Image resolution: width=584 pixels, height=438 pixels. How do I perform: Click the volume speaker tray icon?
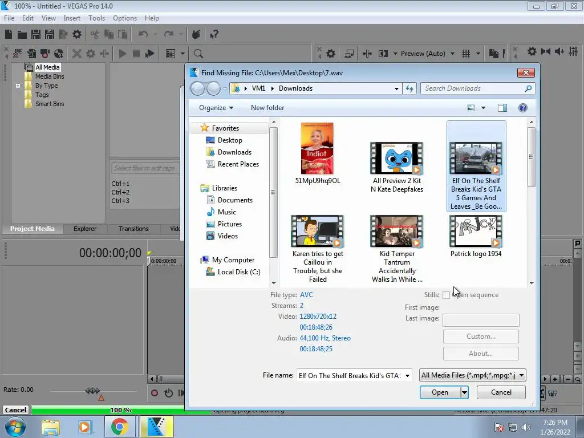click(x=526, y=427)
